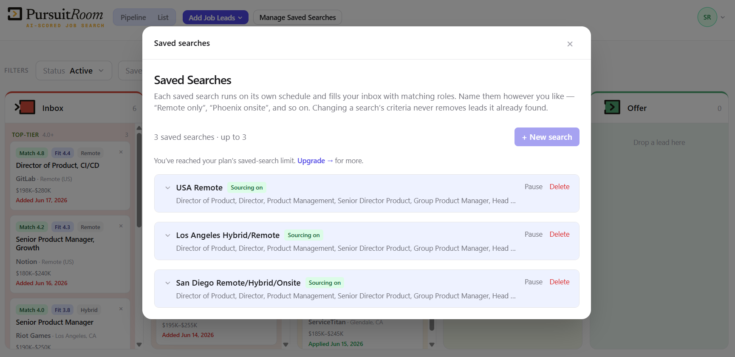Click the ServiceTitan company name
Viewport: 735px width, 357px height.
coord(327,322)
